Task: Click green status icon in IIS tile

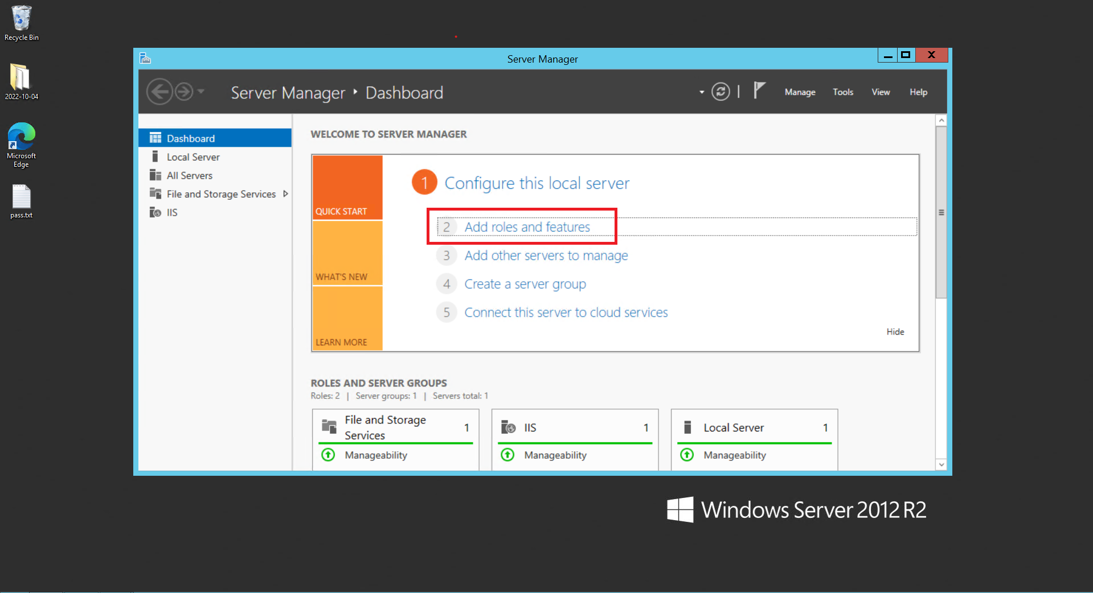Action: (507, 455)
